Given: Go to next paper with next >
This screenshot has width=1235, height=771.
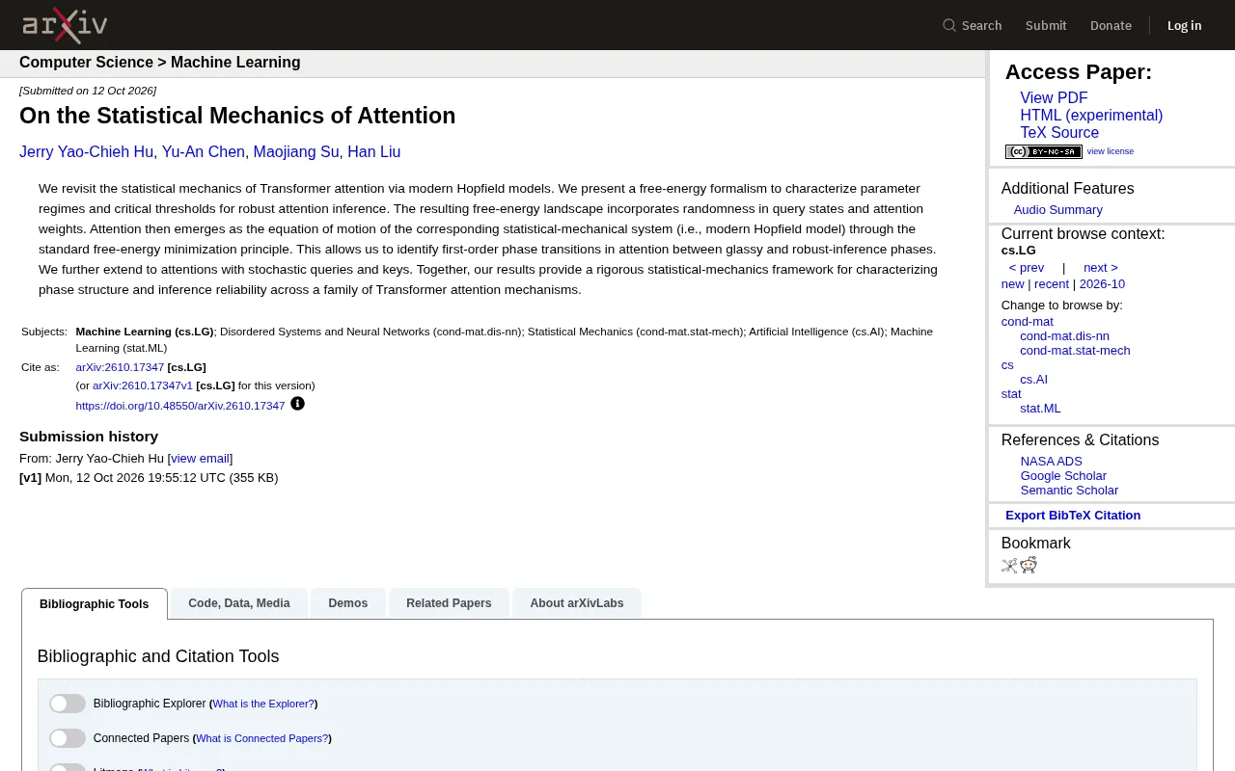Looking at the screenshot, I should 1100,268.
